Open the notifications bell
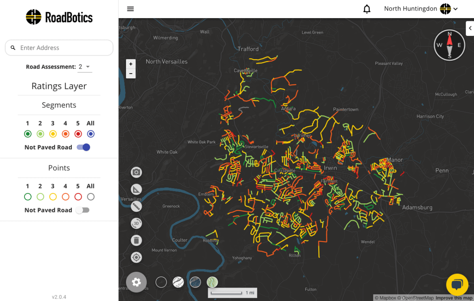The width and height of the screenshot is (474, 301). coord(367,9)
